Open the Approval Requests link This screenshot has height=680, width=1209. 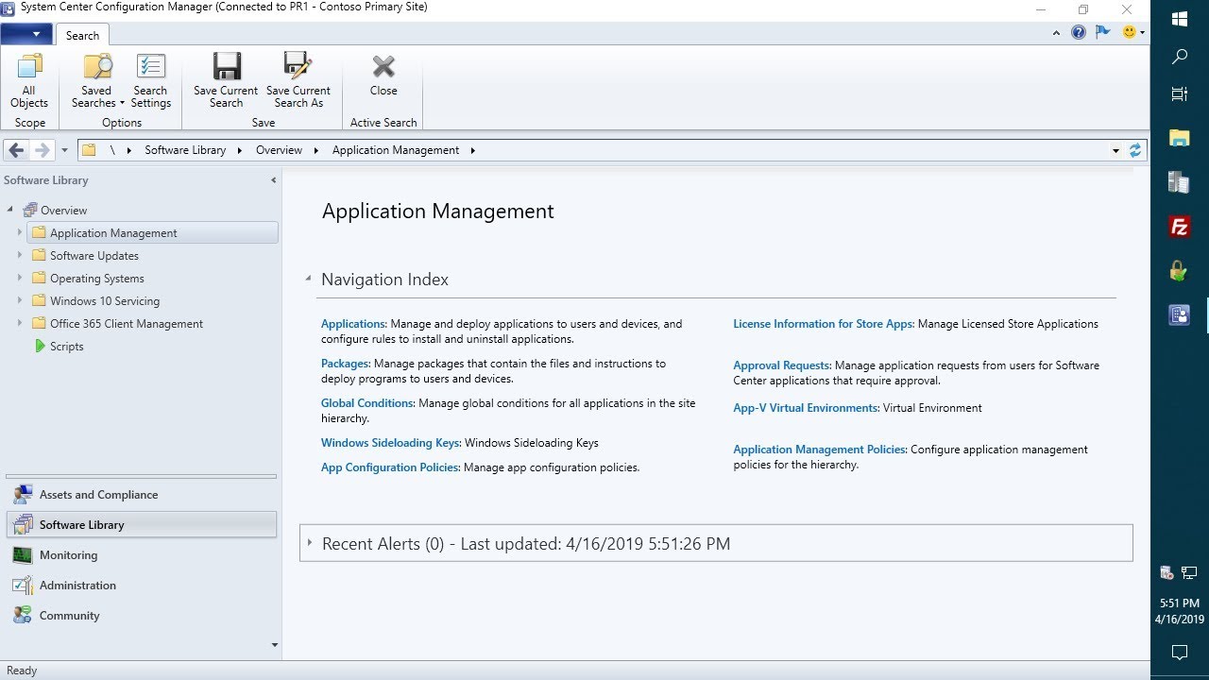(781, 365)
